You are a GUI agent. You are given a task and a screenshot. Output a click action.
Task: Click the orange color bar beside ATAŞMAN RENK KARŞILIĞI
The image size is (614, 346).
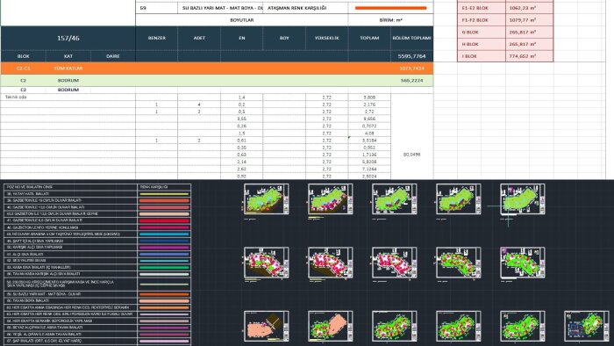[x=391, y=8]
